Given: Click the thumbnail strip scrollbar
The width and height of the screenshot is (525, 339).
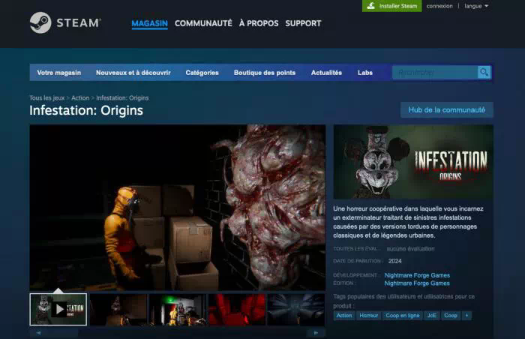Looking at the screenshot, I should click(177, 333).
